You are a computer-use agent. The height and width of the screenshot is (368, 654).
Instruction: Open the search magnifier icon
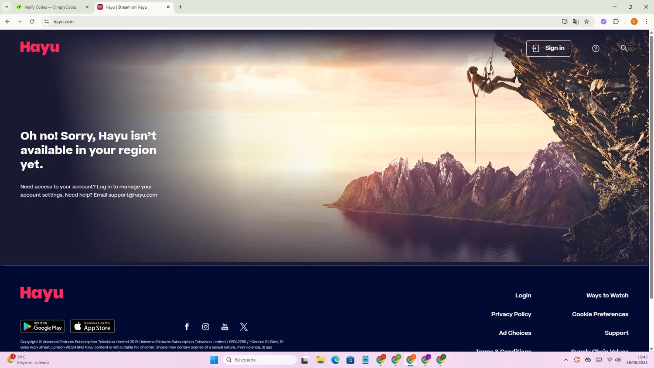tap(624, 48)
